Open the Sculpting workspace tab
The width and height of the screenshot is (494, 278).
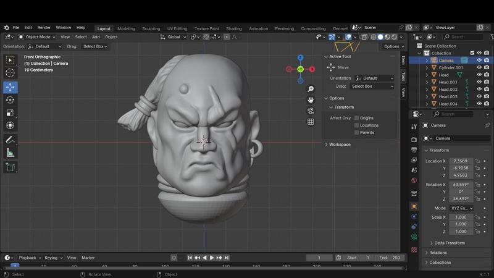[151, 28]
